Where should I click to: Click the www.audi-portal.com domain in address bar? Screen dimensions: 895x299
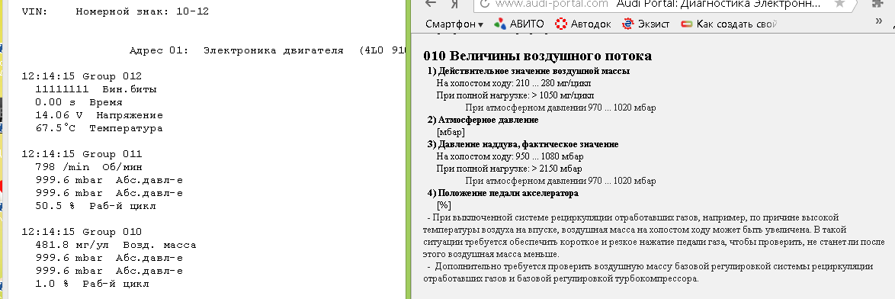pos(551,3)
